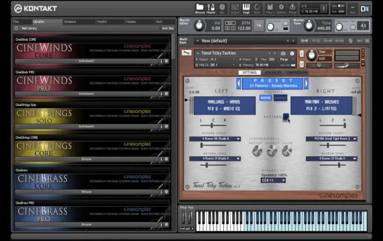Show the Output mixer icon
The width and height of the screenshot is (383, 241).
click(235, 9)
